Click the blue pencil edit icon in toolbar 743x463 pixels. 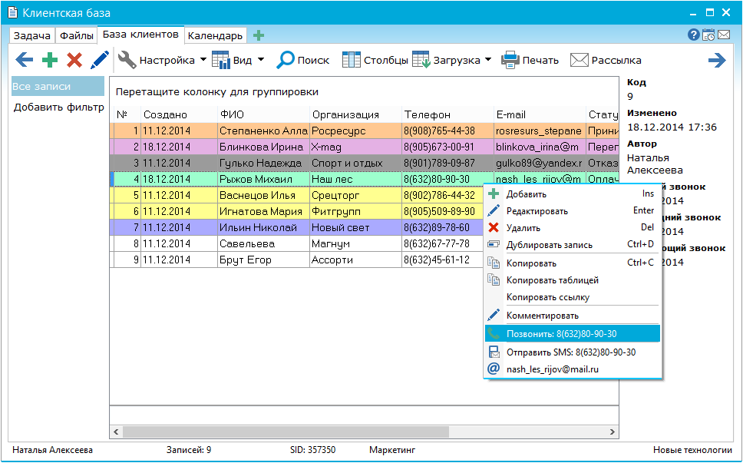click(100, 60)
